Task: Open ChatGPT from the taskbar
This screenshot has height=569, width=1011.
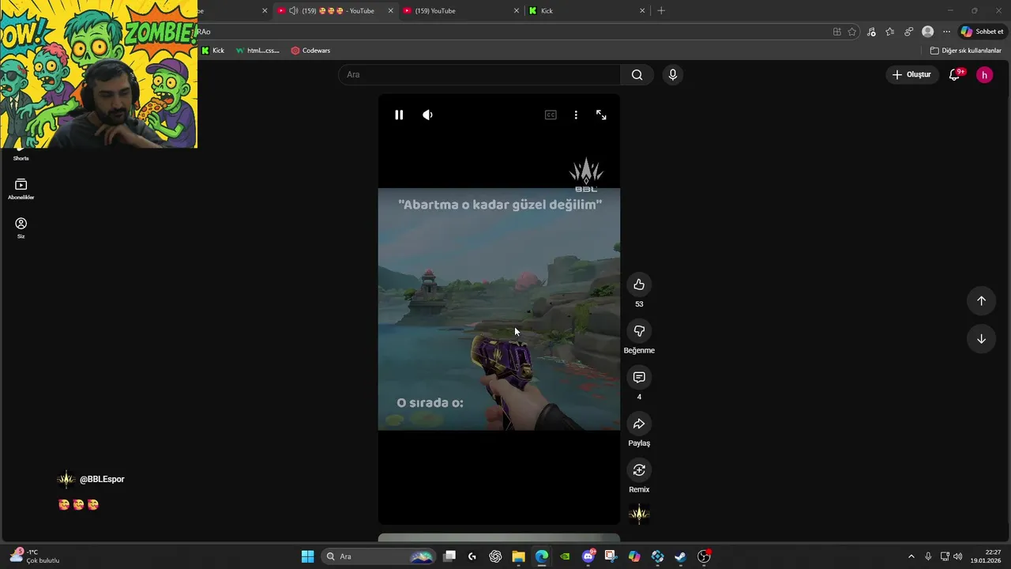Action: 495,556
